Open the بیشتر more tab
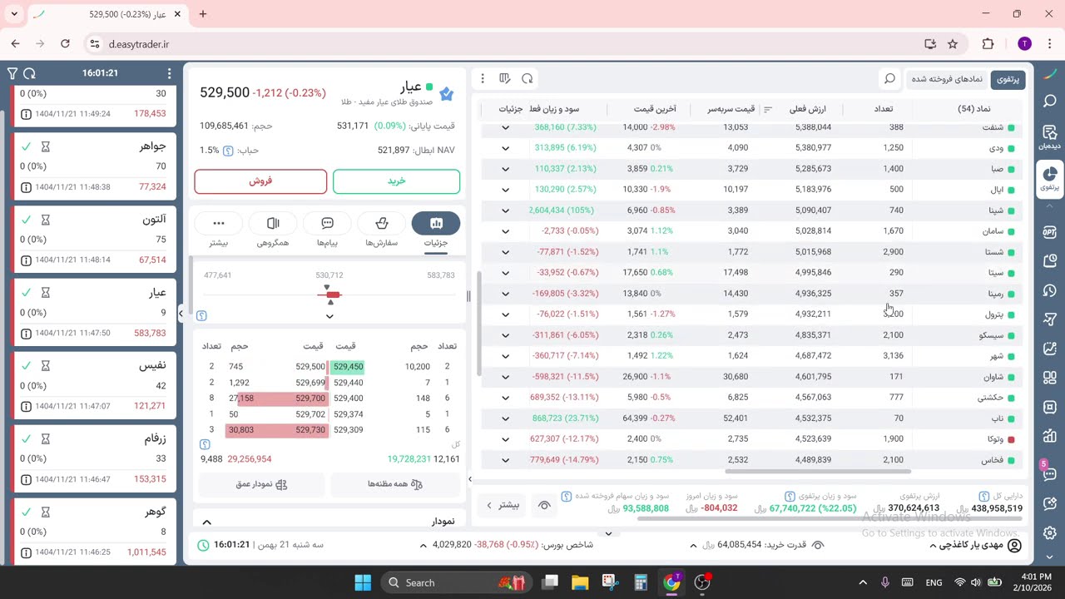The image size is (1065, 599). pyautogui.click(x=219, y=230)
